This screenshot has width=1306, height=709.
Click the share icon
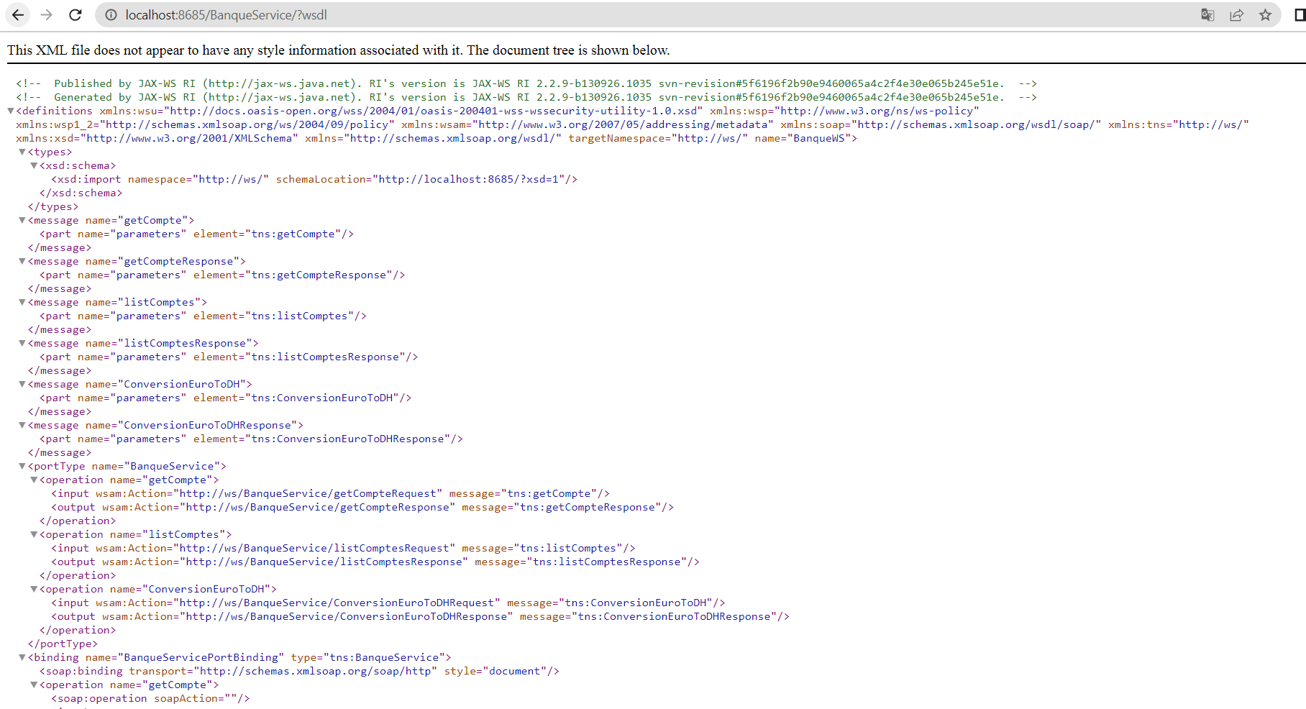(x=1236, y=14)
